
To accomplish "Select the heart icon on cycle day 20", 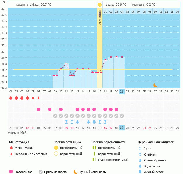I will coord(116,110).
